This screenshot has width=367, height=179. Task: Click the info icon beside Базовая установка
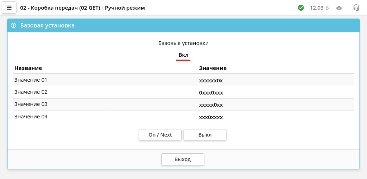(14, 25)
